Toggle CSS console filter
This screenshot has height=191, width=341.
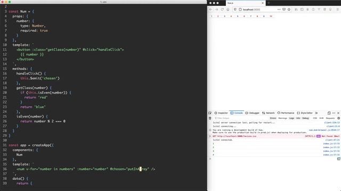(x=315, y=118)
